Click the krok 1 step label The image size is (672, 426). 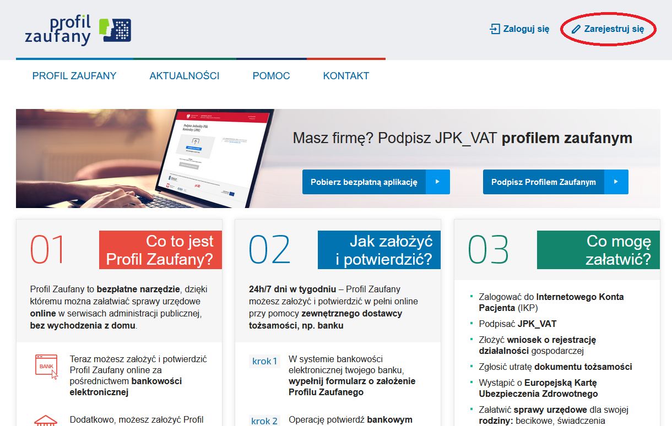(x=264, y=361)
